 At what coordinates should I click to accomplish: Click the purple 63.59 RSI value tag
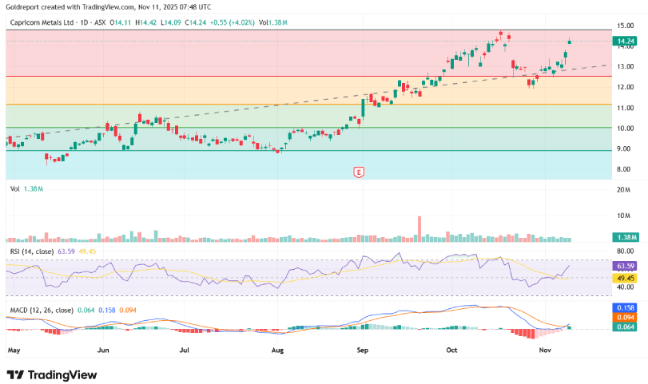click(x=626, y=266)
